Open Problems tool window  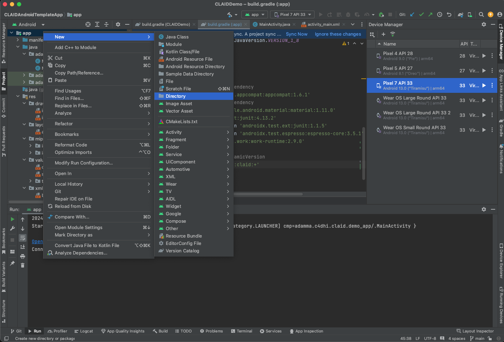[211, 331]
